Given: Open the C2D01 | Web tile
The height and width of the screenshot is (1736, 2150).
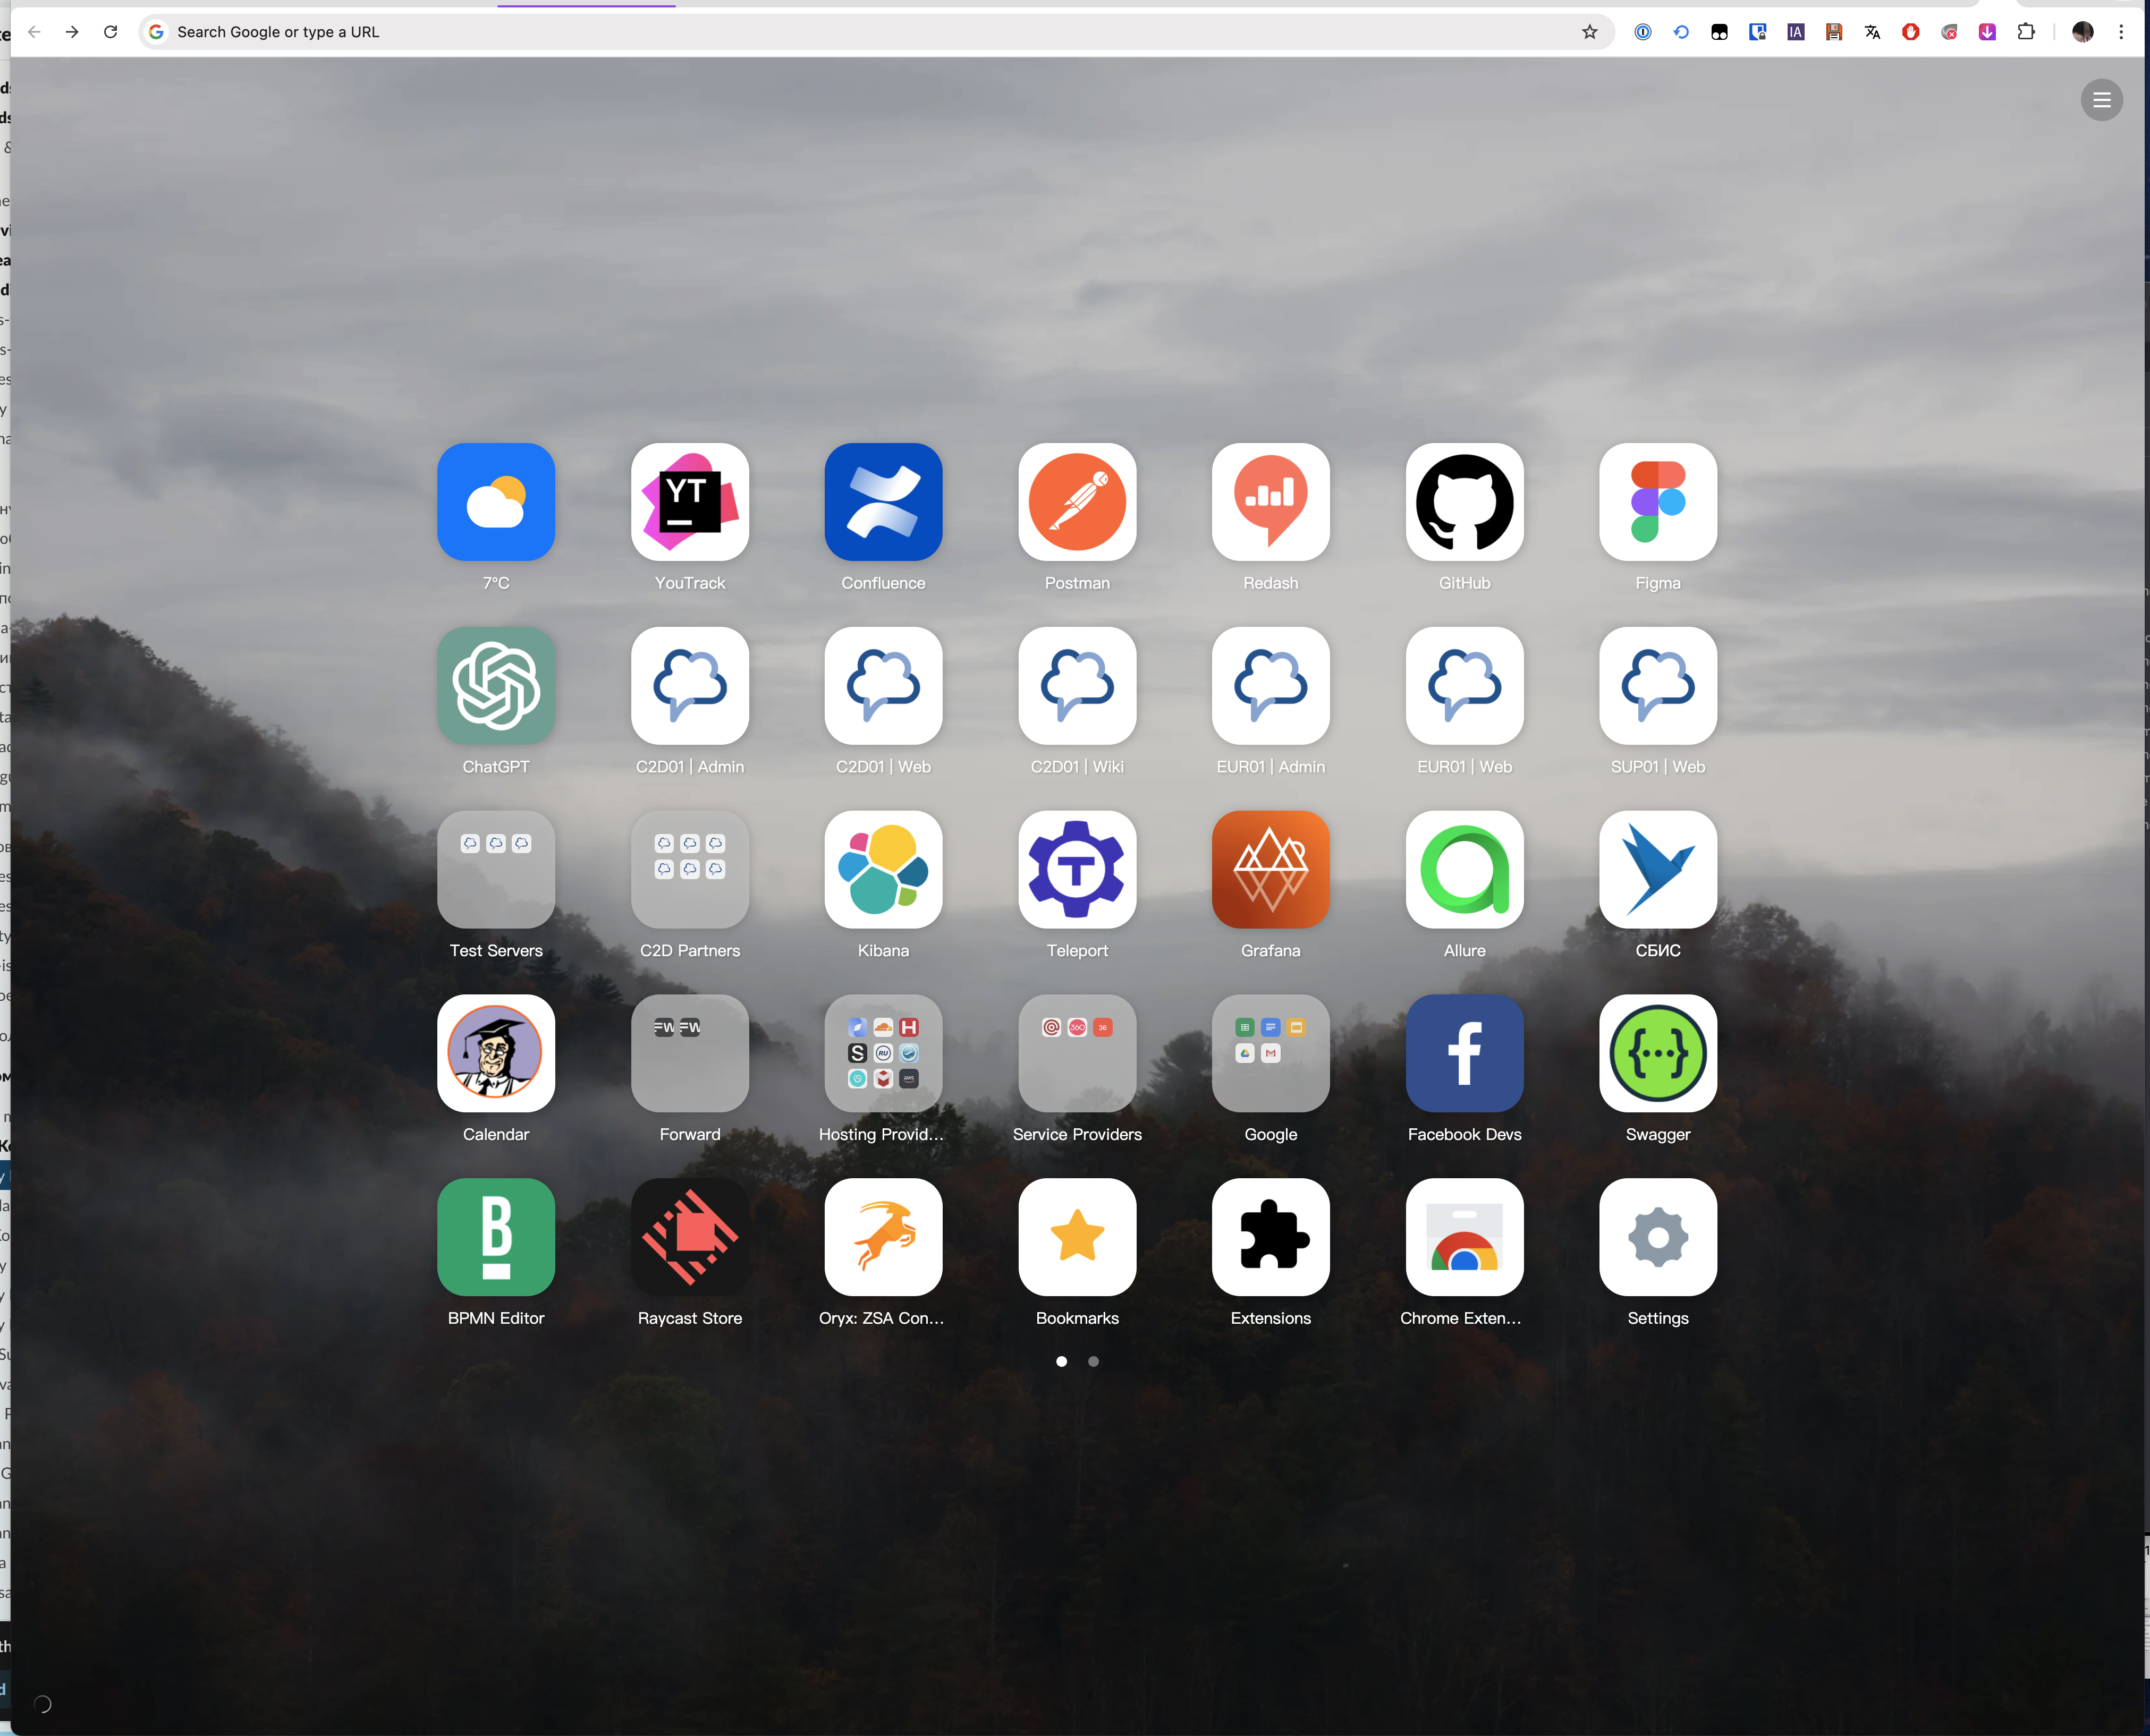Looking at the screenshot, I should click(x=883, y=686).
